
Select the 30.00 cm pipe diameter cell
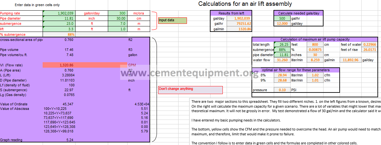tap(117, 18)
